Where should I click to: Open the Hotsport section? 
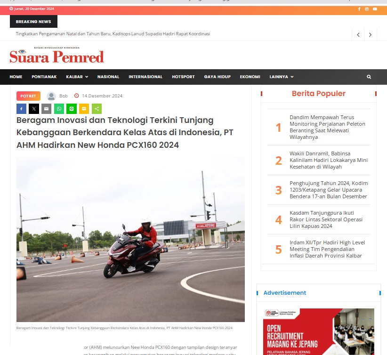[184, 77]
